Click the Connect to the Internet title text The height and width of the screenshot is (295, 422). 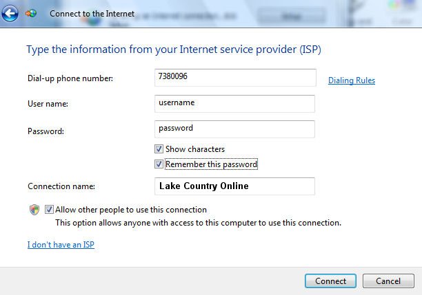tap(92, 14)
